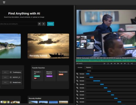Click the clip icon beside MediaCentre
The height and width of the screenshot is (105, 136).
(11, 82)
